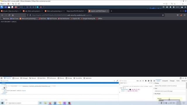
Task: Open a new browser tab
Action: [112, 11]
